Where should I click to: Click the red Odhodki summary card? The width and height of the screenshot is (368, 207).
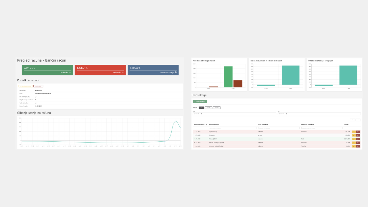click(x=100, y=70)
